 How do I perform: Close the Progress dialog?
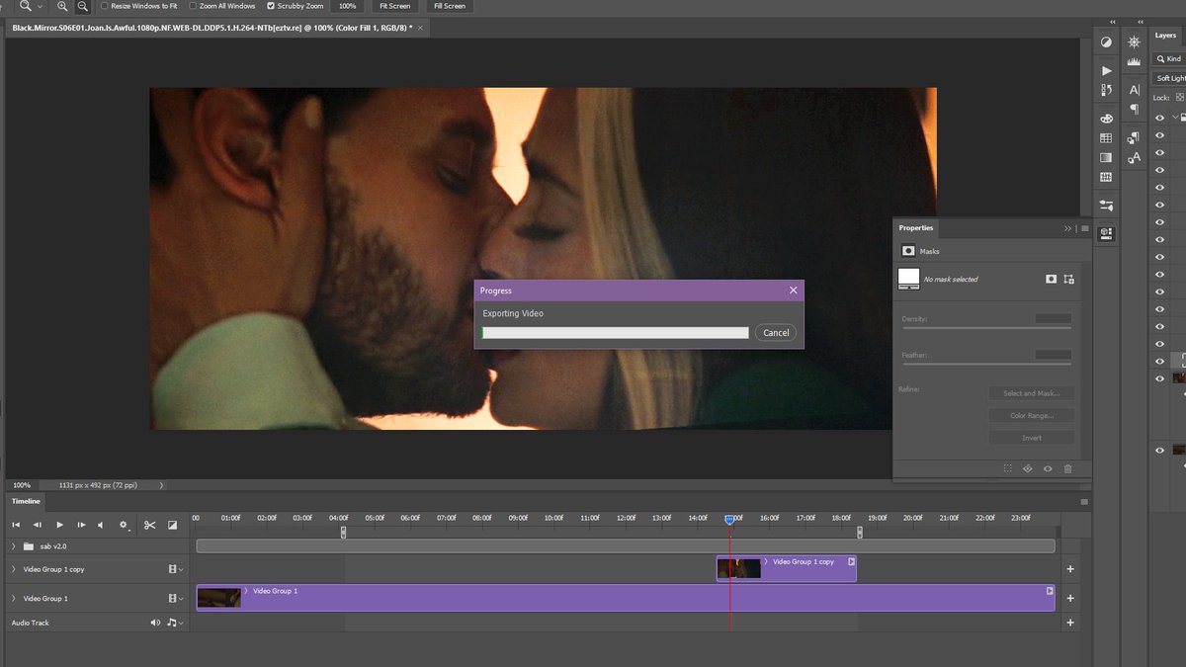coord(793,291)
